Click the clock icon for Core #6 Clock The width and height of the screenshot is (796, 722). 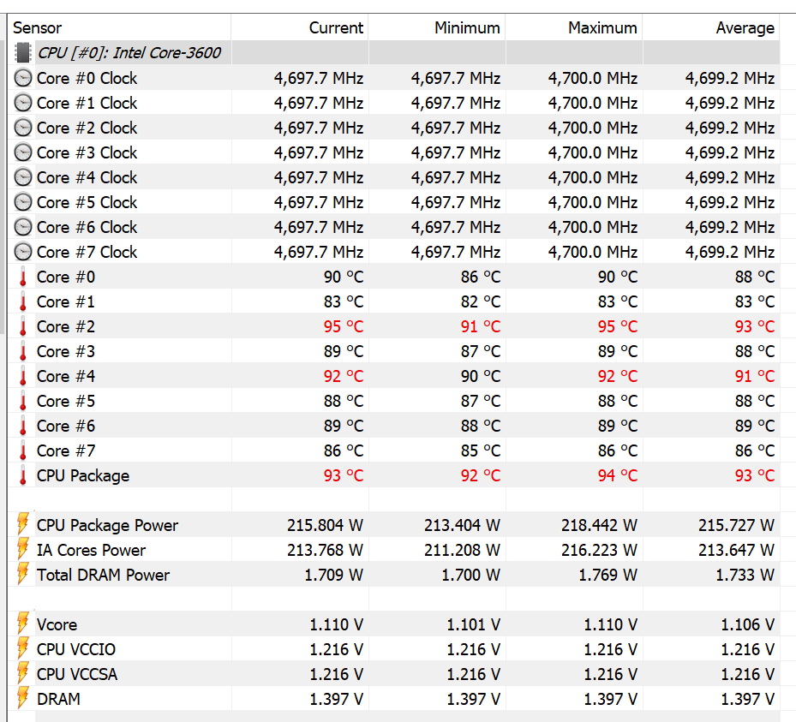[22, 227]
